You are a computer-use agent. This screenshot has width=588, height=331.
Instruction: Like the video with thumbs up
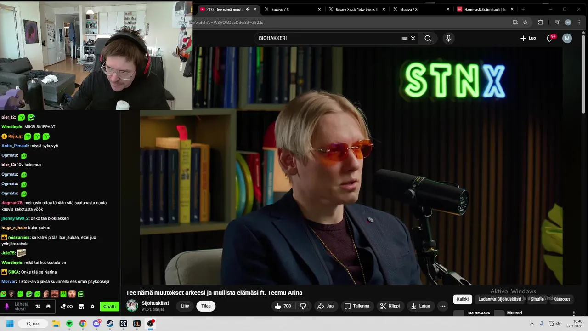pyautogui.click(x=283, y=306)
